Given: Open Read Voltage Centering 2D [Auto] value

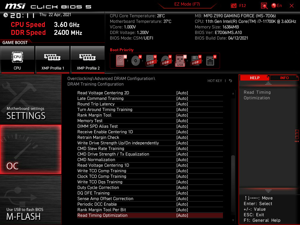Looking at the screenshot, I should [x=182, y=93].
